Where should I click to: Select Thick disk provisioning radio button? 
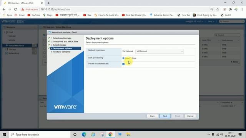coord(130,58)
